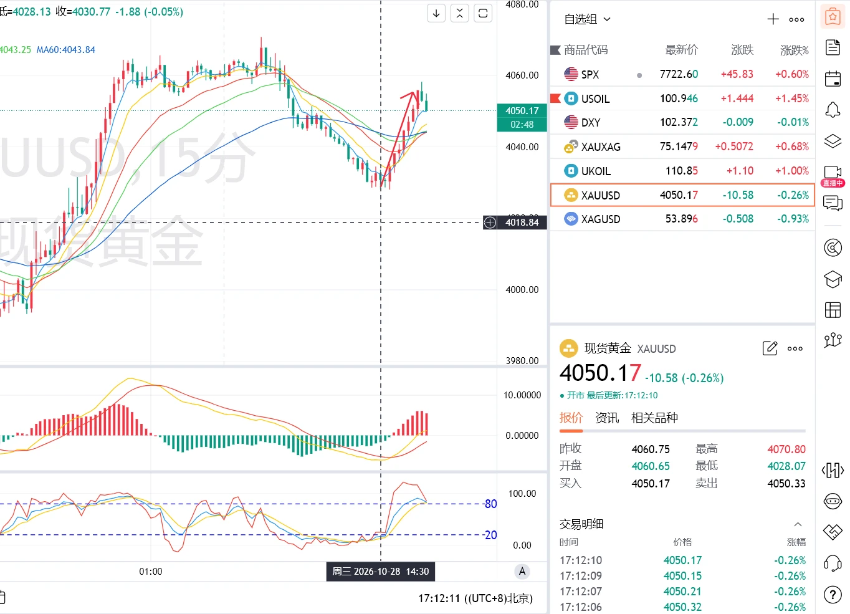The width and height of the screenshot is (850, 614).
Task: Open the orange bag icon in sidebar
Action: (833, 17)
